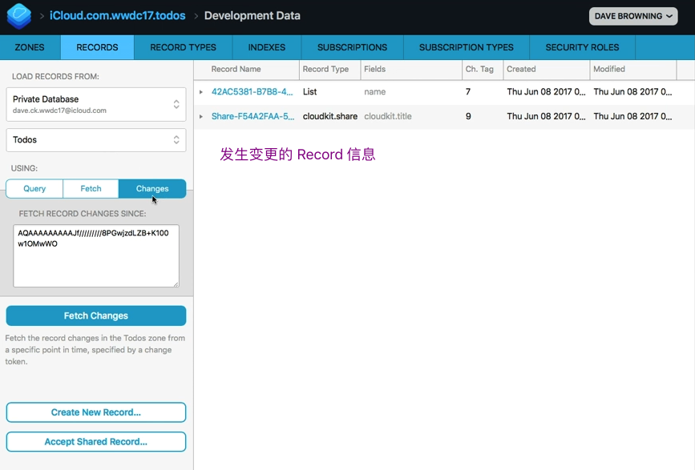View the SECURITY ROLES tab
The width and height of the screenshot is (695, 470).
coord(583,47)
